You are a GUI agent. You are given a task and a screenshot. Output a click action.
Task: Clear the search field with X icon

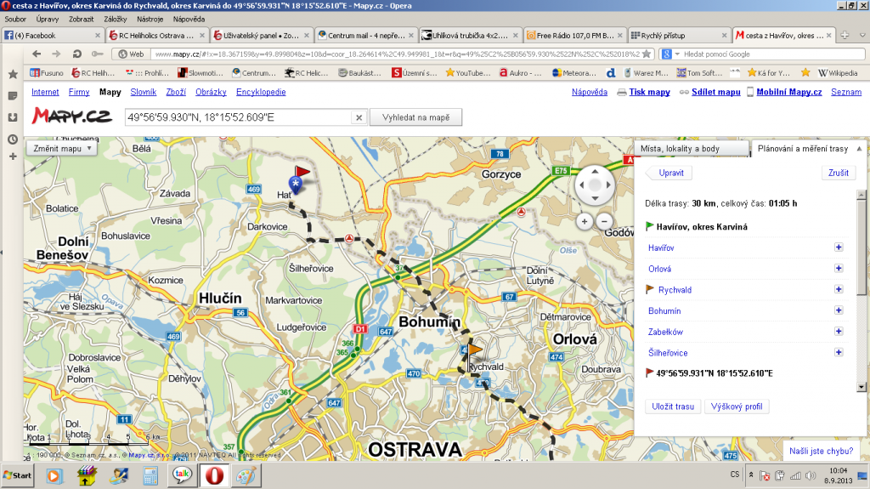click(359, 117)
